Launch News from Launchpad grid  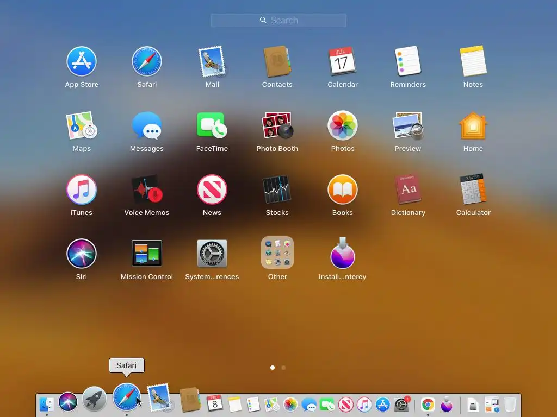tap(212, 189)
